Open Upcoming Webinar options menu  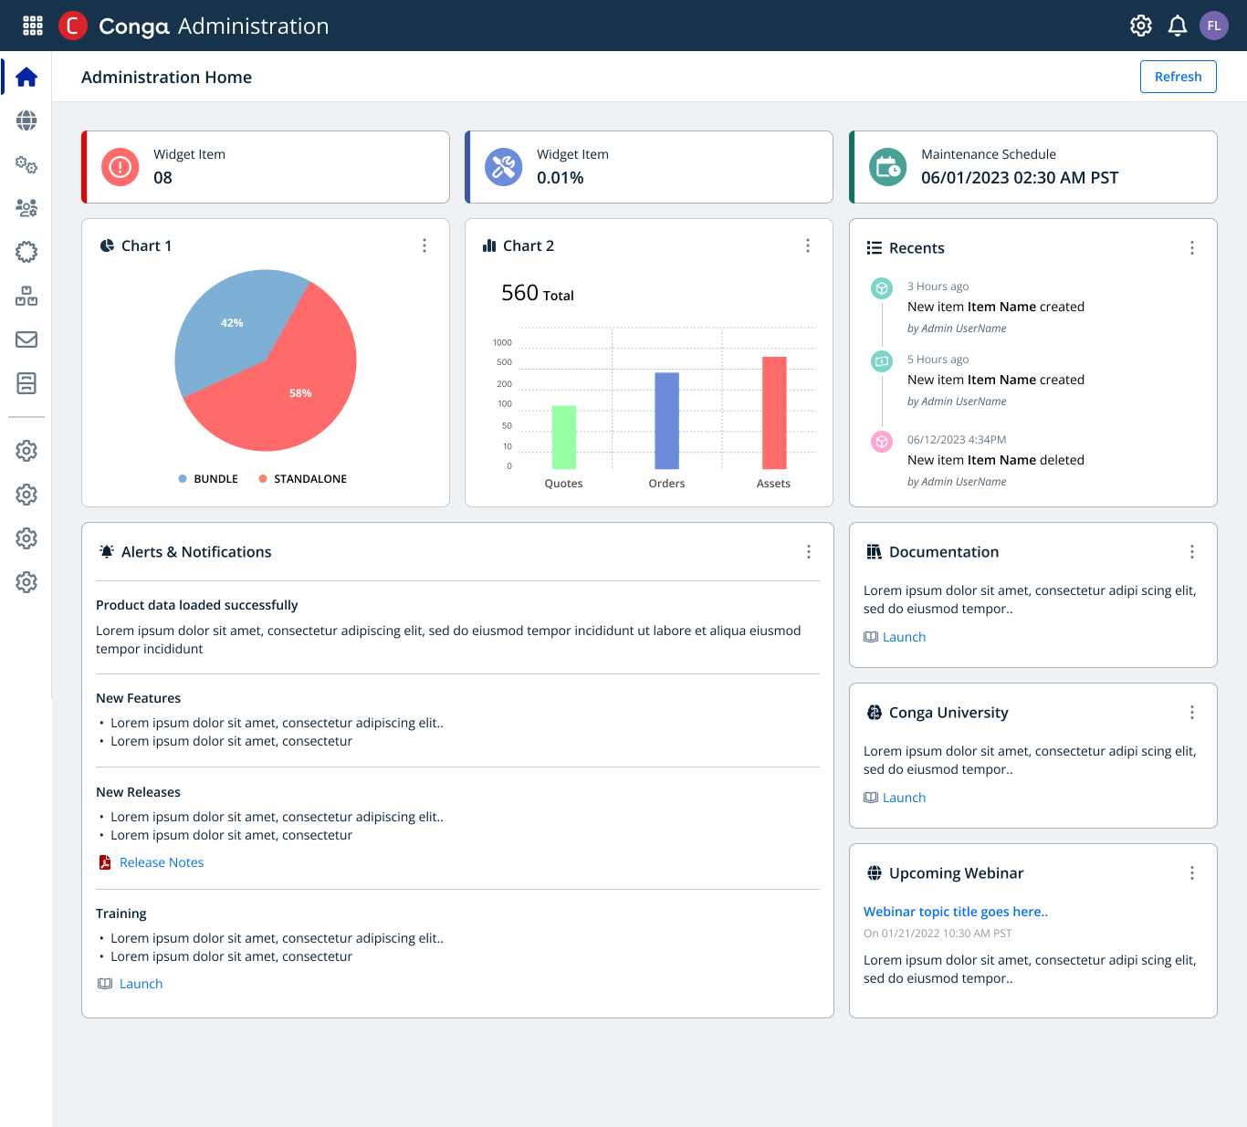pos(1192,872)
